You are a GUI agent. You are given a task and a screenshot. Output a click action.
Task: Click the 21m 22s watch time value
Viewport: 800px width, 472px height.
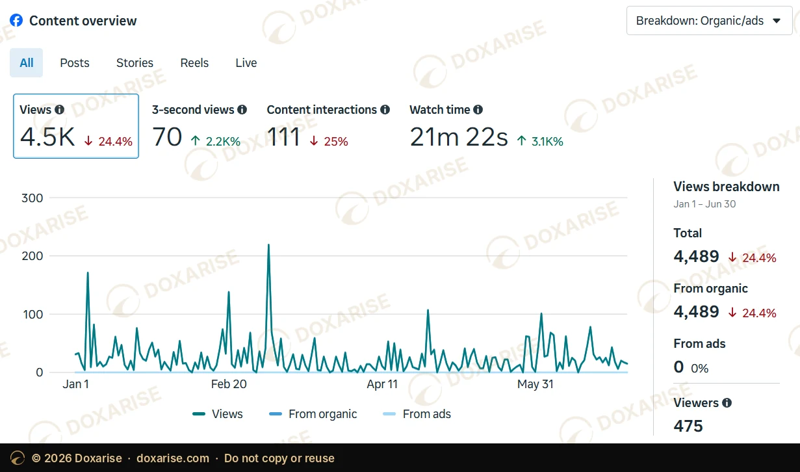pos(459,137)
